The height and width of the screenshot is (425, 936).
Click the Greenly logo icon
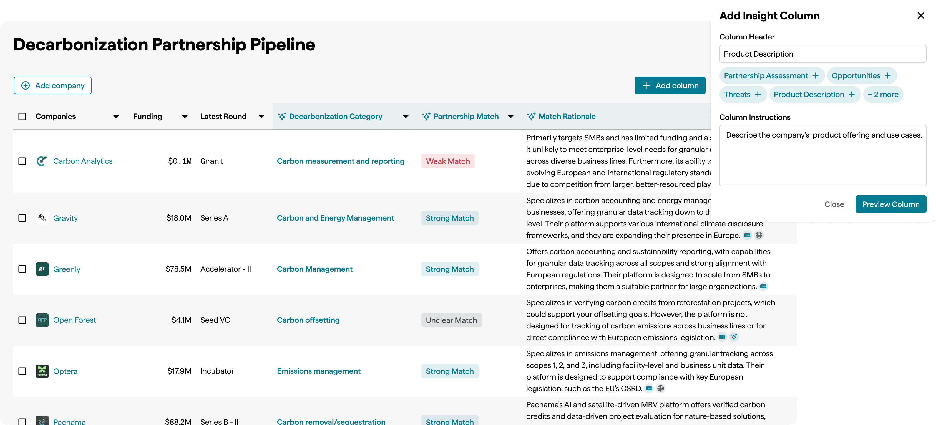coord(42,269)
